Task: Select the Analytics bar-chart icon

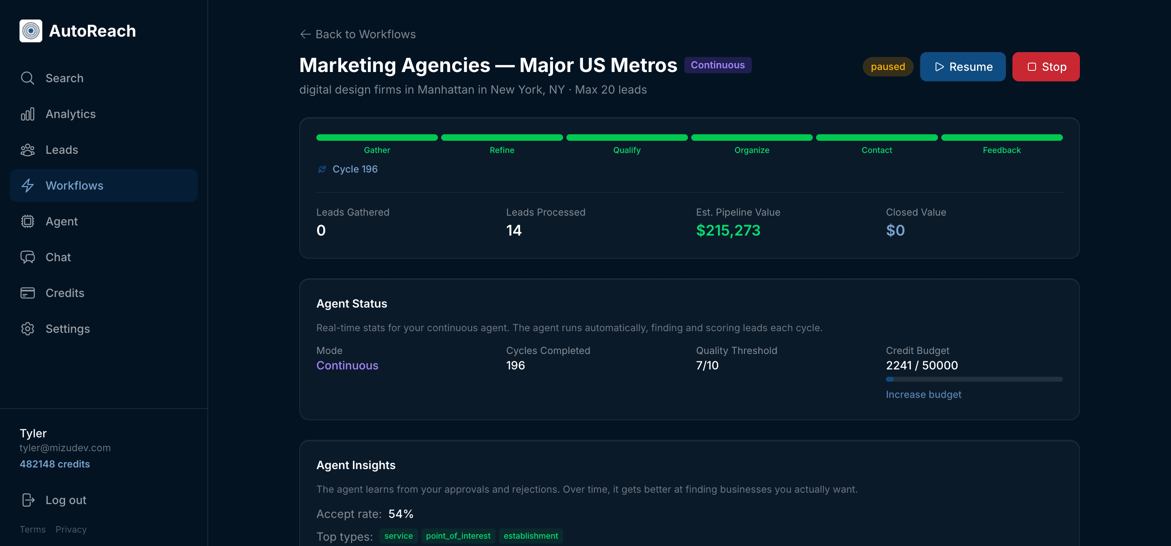Action: (28, 114)
